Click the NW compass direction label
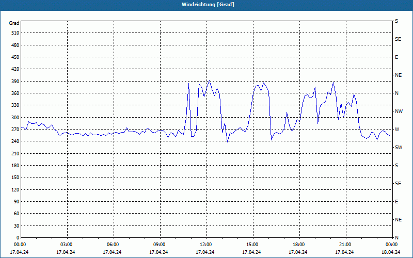Image resolution: width=413 pixels, height=258 pixels. coord(399,111)
